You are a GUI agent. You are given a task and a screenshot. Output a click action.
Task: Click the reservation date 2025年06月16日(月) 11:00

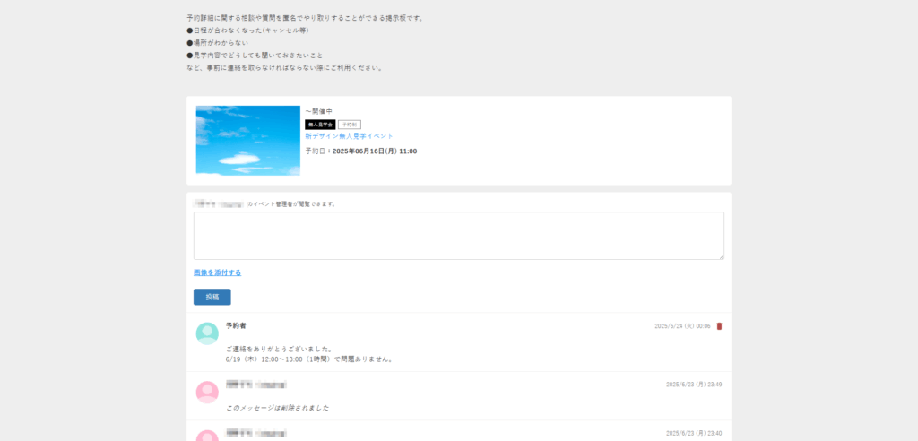pos(375,151)
